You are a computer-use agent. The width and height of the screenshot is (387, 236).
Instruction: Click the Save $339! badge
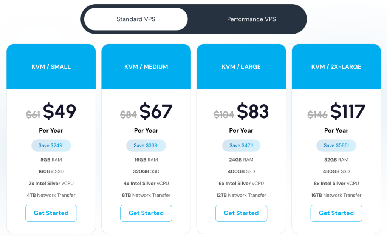click(x=146, y=145)
